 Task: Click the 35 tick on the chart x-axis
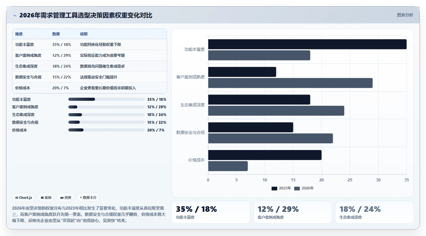tap(406, 180)
